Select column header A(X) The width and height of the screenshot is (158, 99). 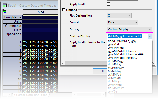[40, 12]
